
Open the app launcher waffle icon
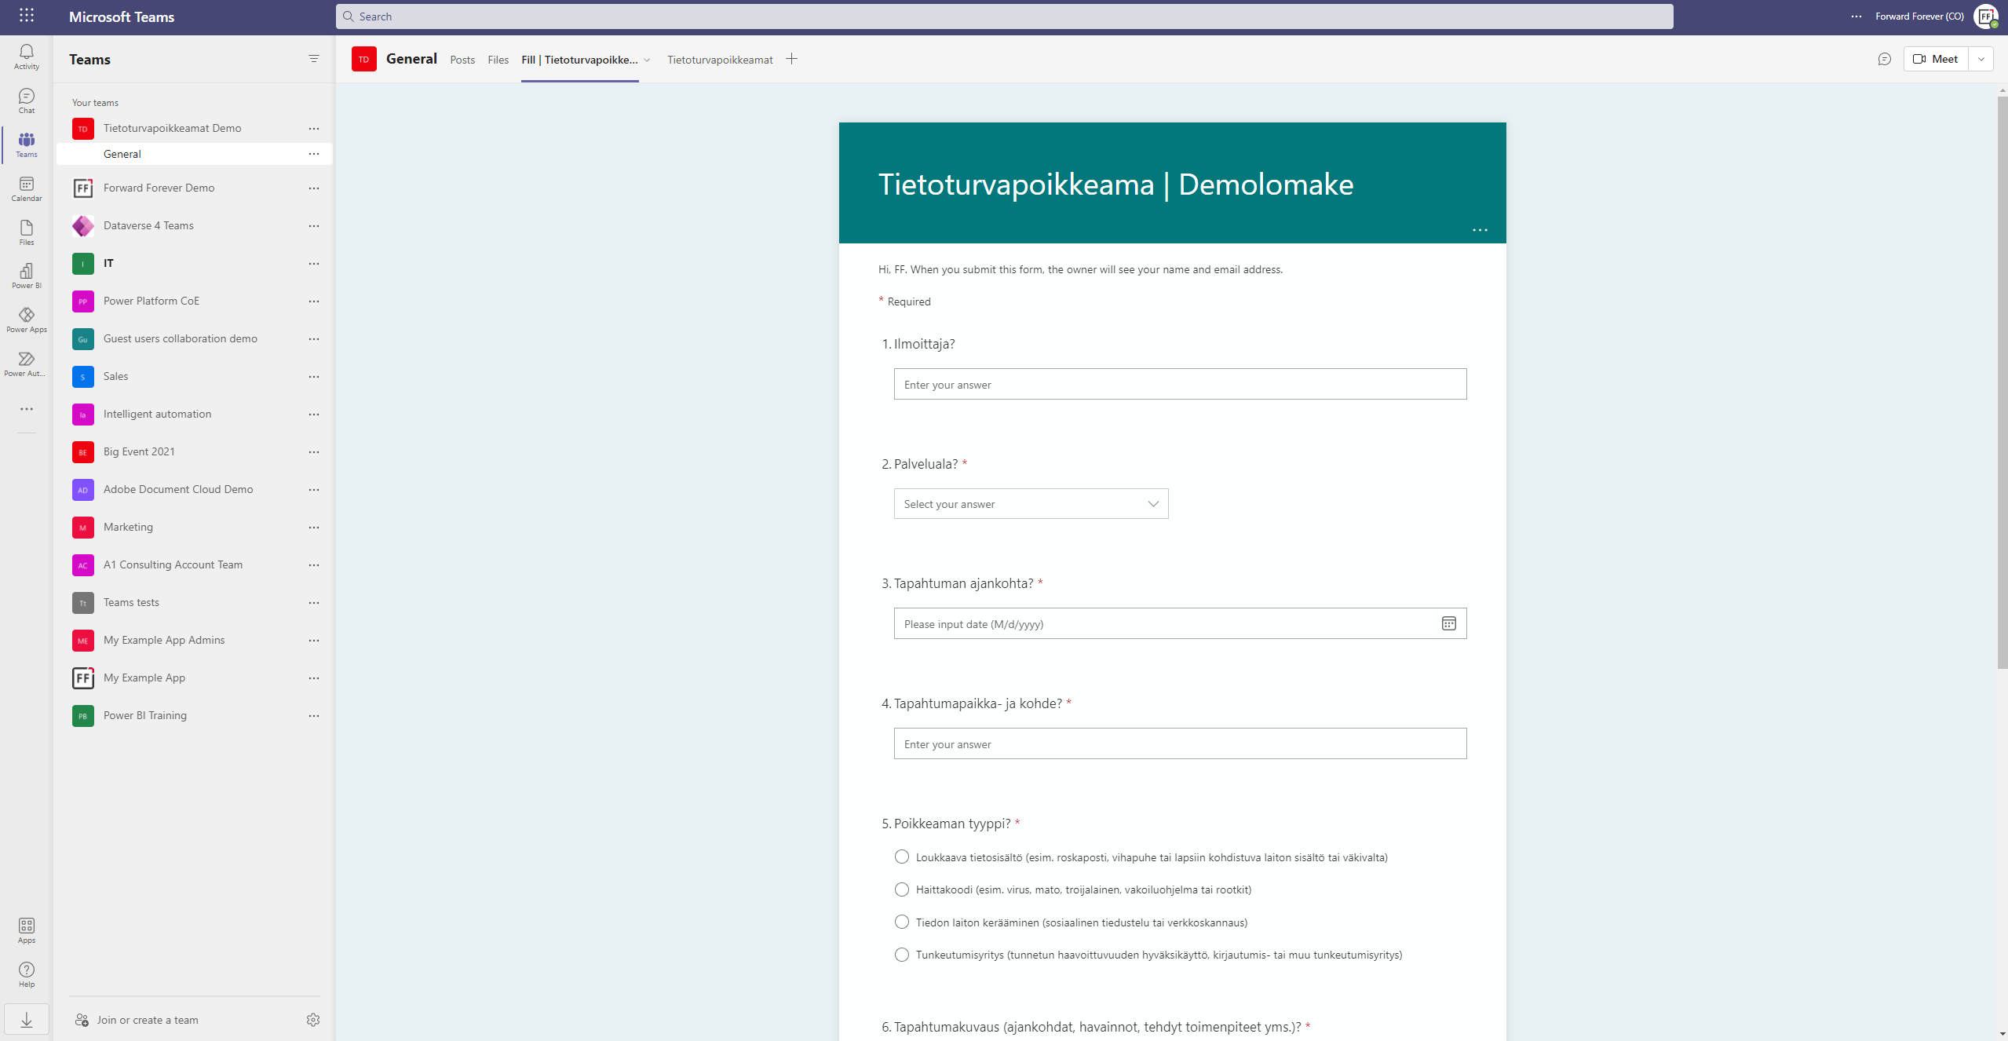pos(26,16)
